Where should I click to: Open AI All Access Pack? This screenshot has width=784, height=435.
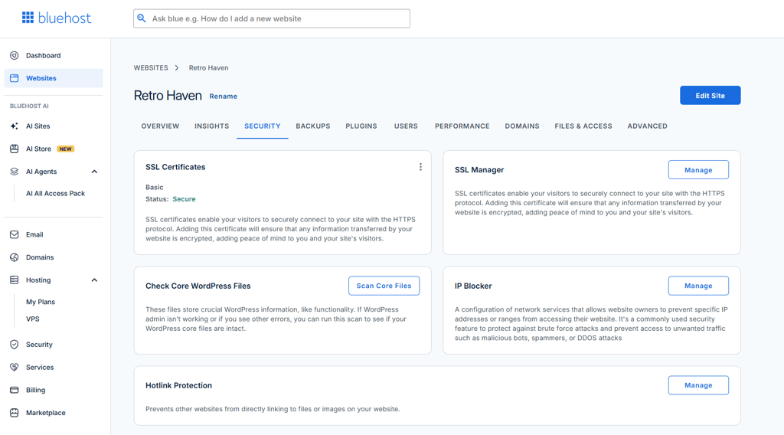coord(55,194)
